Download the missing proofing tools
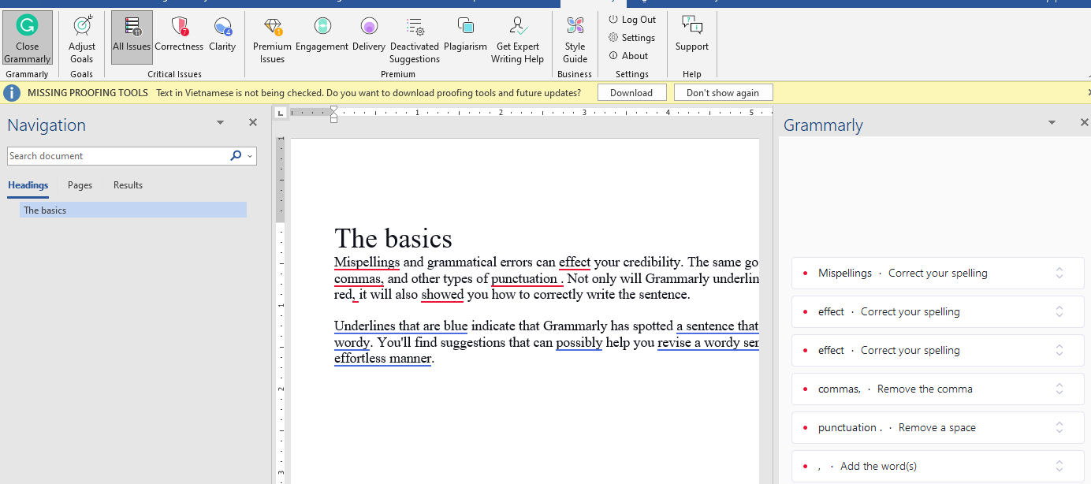Screen dimensions: 1091x484 (631, 93)
